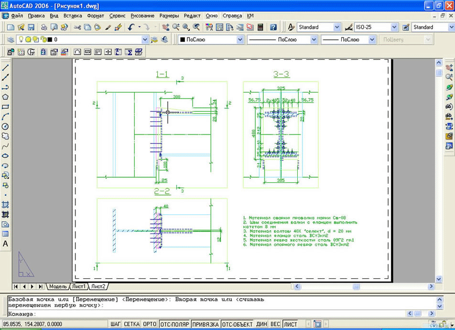
Task: Click the ЛИСТ paper space button
Action: click(290, 324)
